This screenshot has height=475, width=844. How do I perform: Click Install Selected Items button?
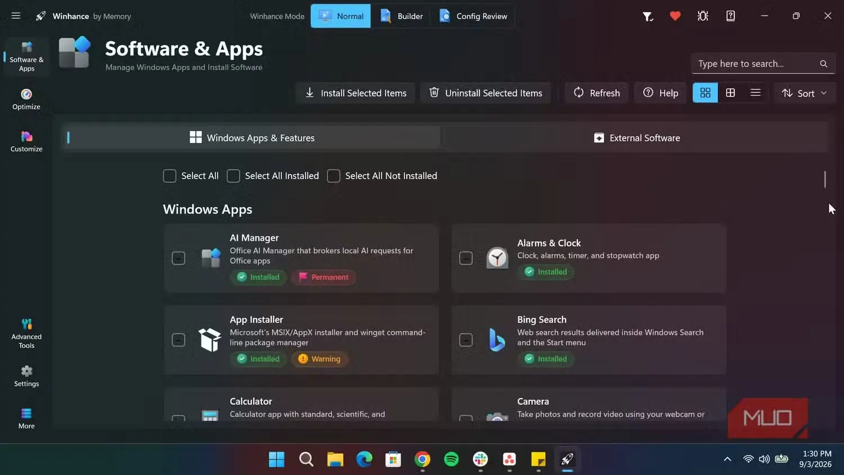pos(356,93)
